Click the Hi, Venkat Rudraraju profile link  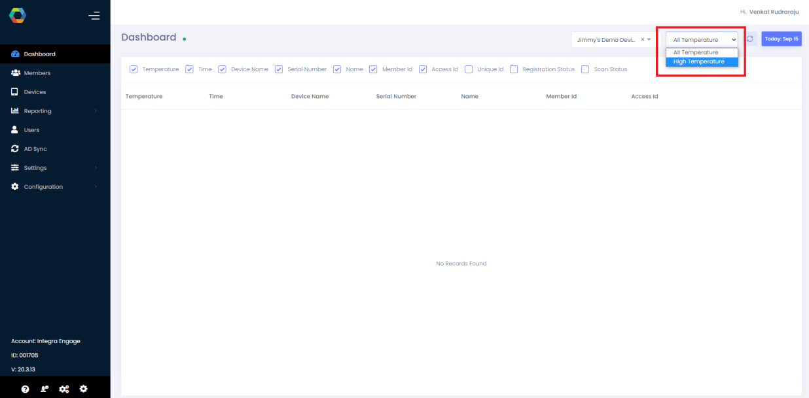[x=770, y=11]
